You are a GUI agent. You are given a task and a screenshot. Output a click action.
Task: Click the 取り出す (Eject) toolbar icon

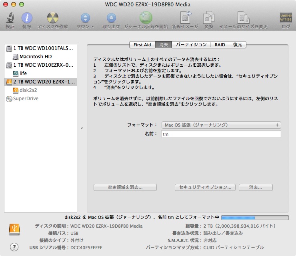111,18
